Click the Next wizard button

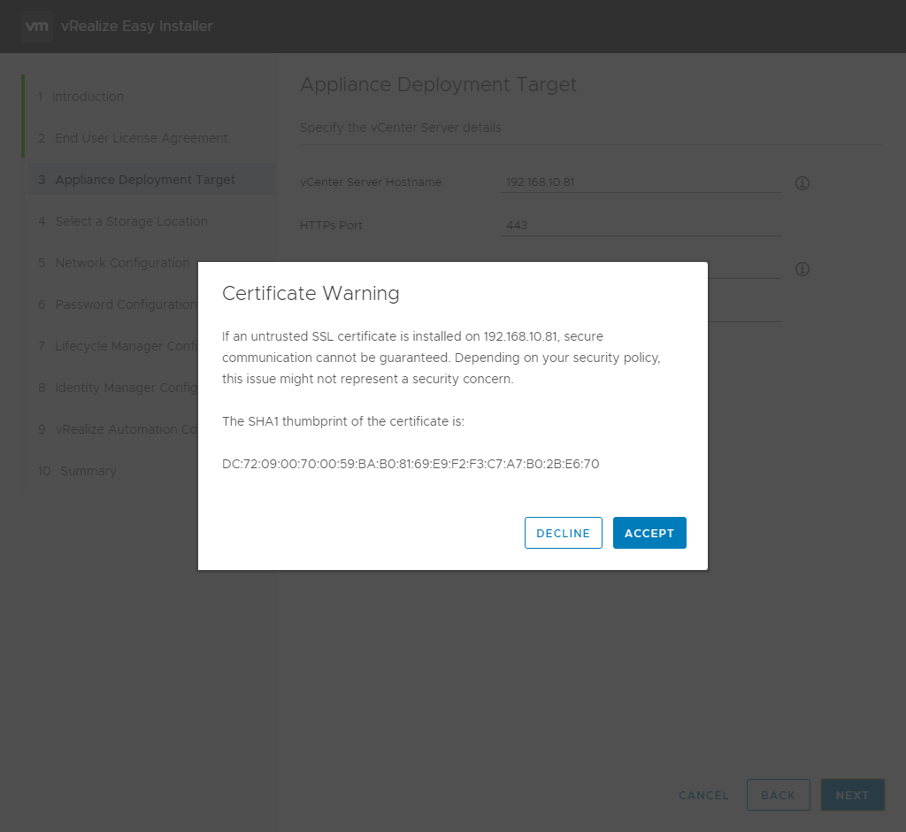tap(852, 795)
